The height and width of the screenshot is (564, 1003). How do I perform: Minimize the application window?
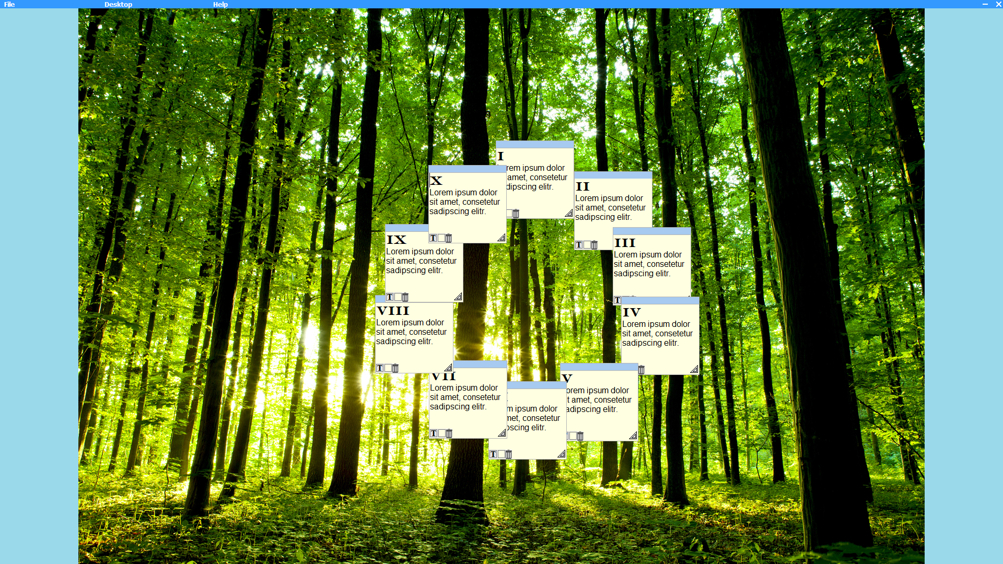pos(985,4)
